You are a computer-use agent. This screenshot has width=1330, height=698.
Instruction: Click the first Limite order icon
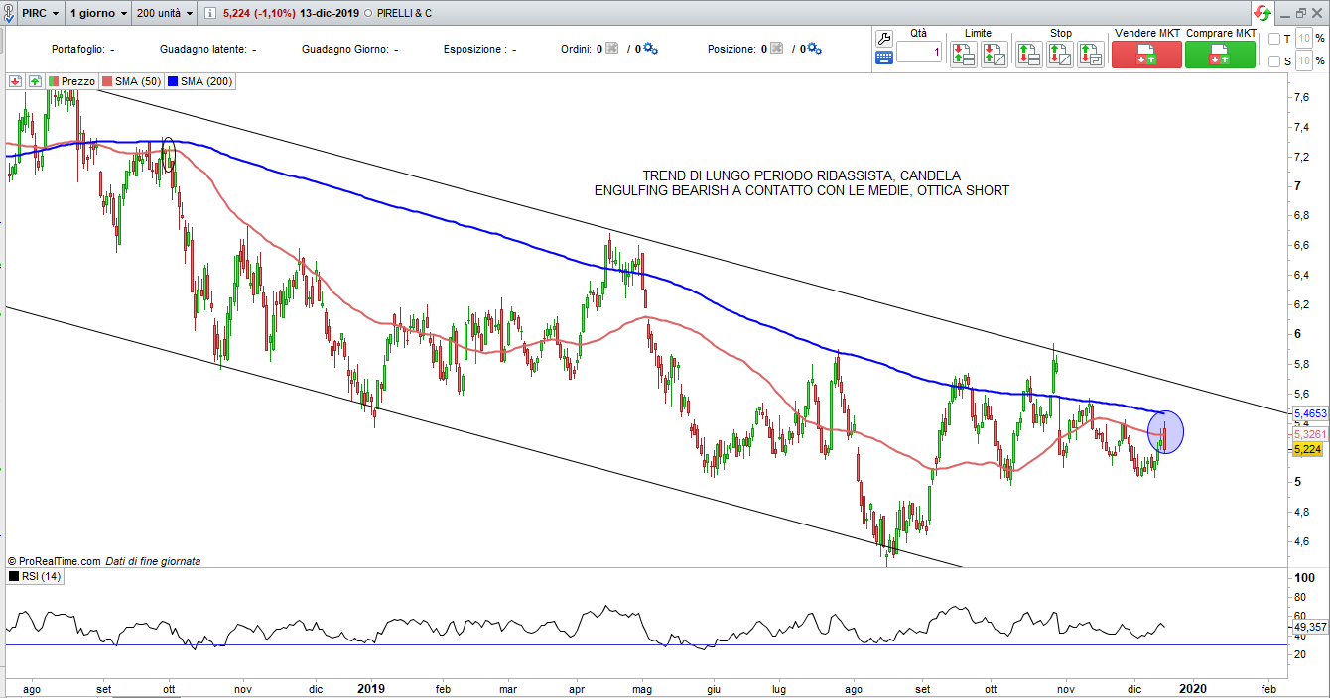pos(963,55)
